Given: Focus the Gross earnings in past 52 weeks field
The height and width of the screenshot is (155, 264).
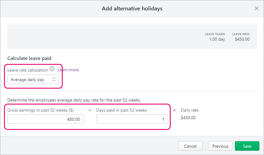Looking at the screenshot, I should pos(45,119).
